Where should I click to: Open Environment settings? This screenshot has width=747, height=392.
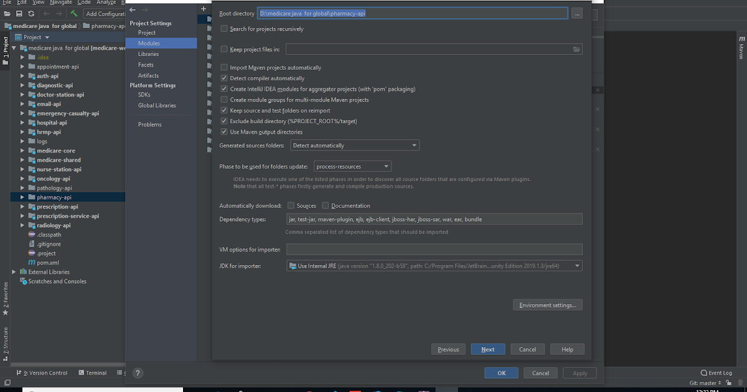(547, 305)
